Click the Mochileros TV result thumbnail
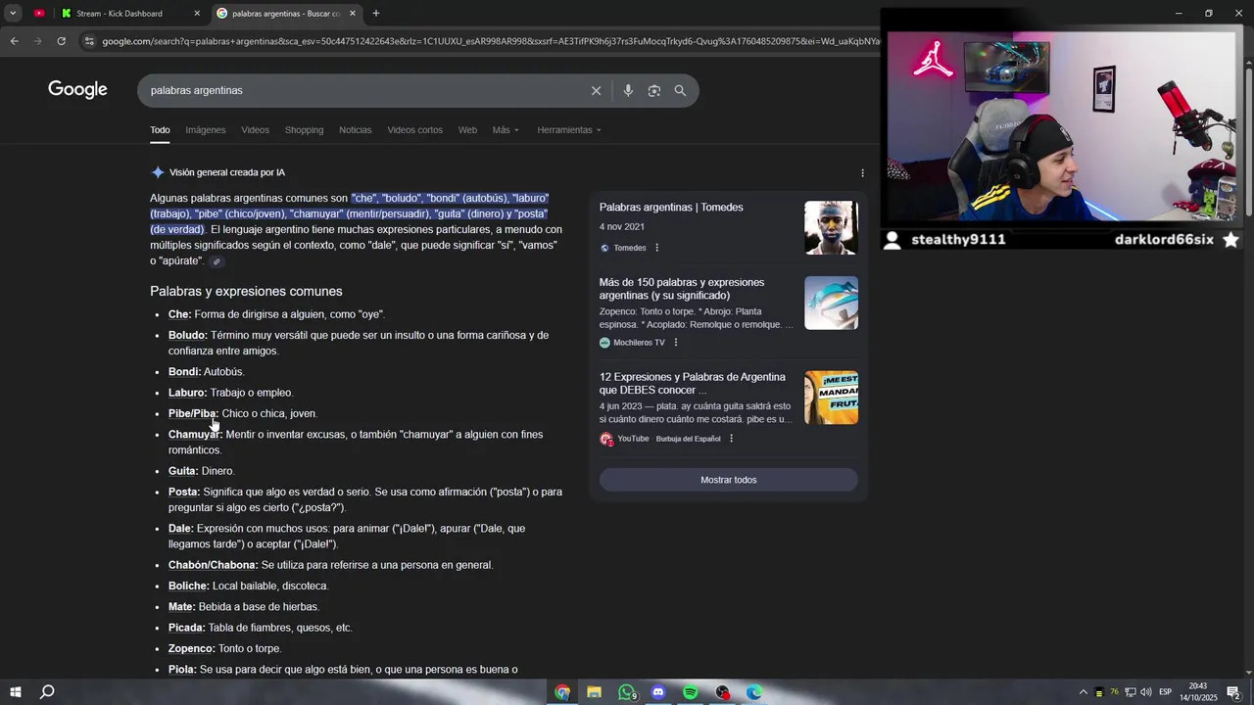1254x705 pixels. pyautogui.click(x=831, y=303)
